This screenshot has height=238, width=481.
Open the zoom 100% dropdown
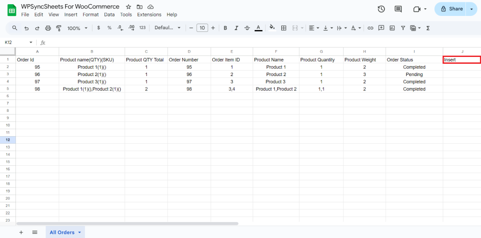coord(78,28)
